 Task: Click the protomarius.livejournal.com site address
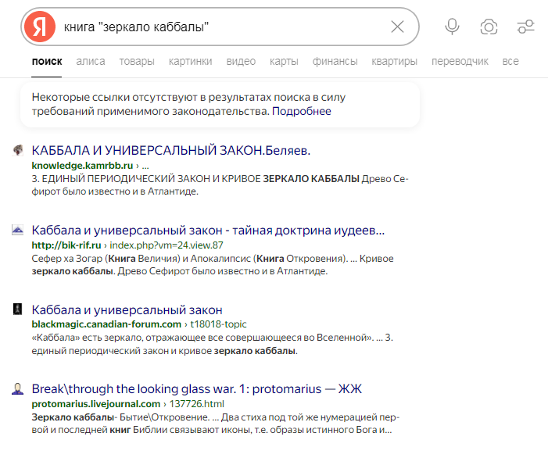point(95,404)
